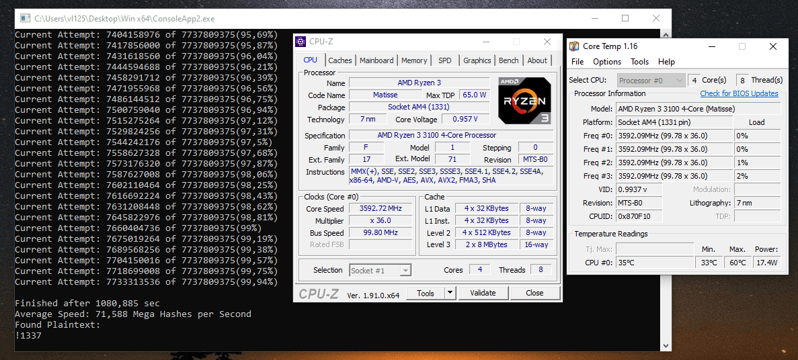Click the Check for BIOS Updates link
The image size is (798, 360).
tap(739, 93)
